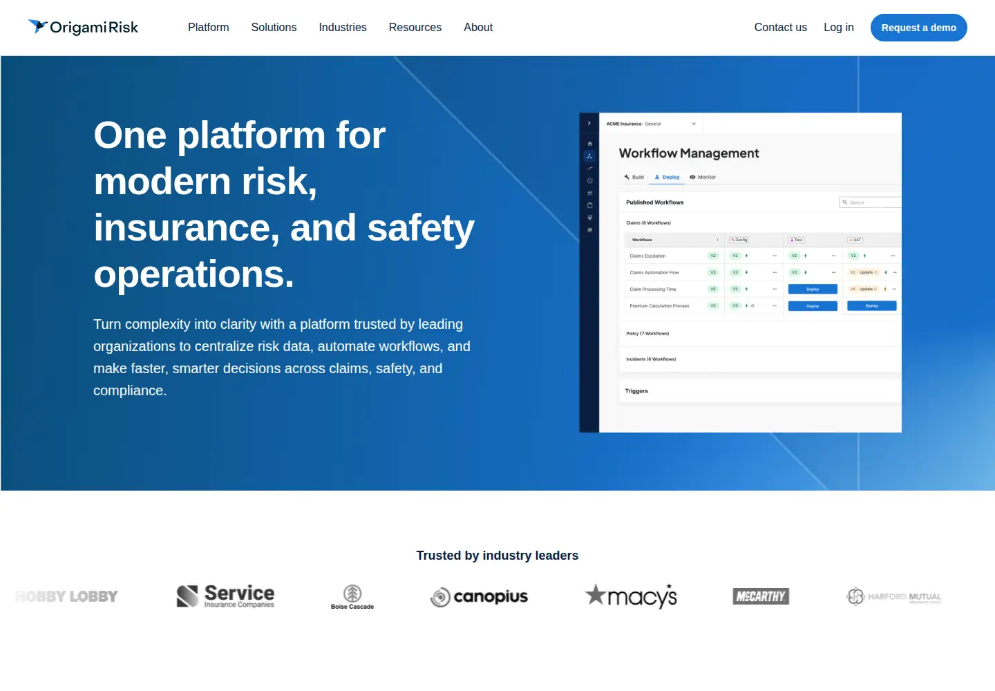Switch to the Monitor tab in the preview
Image resolution: width=995 pixels, height=691 pixels.
(703, 177)
